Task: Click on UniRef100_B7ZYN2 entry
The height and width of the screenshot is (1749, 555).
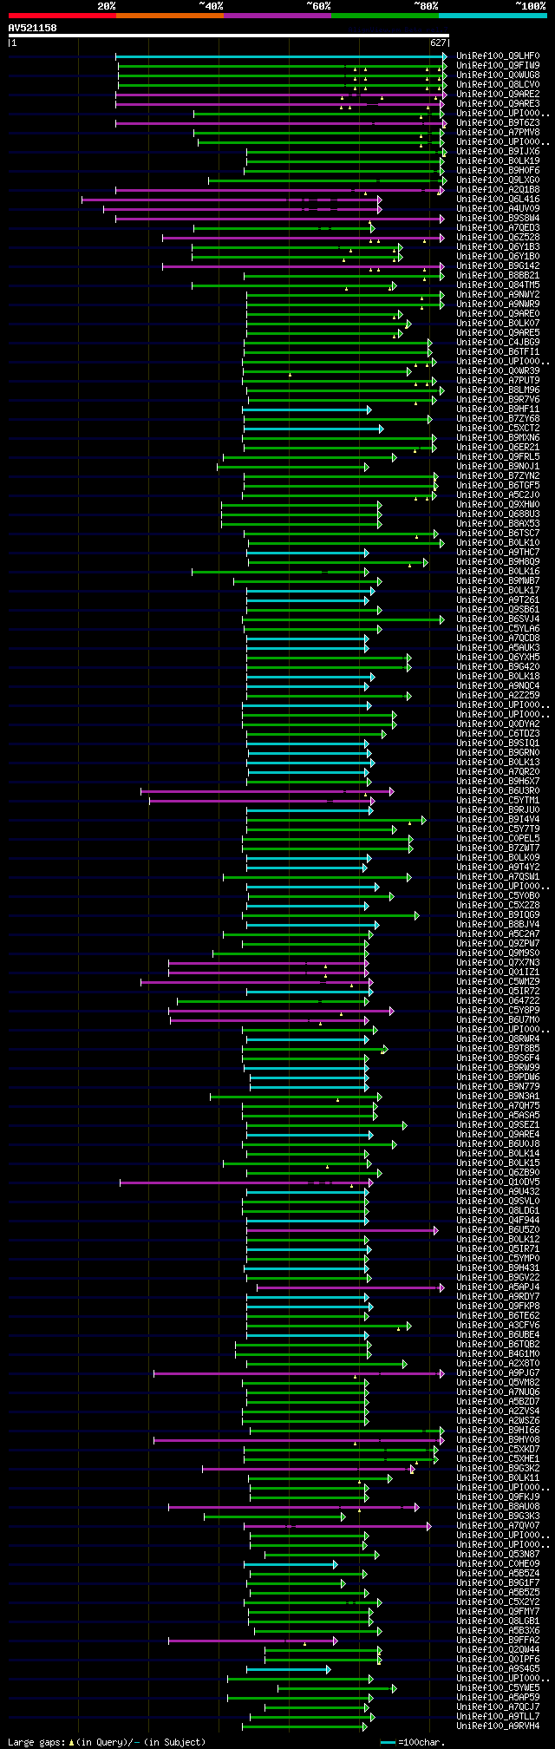Action: 498,476
